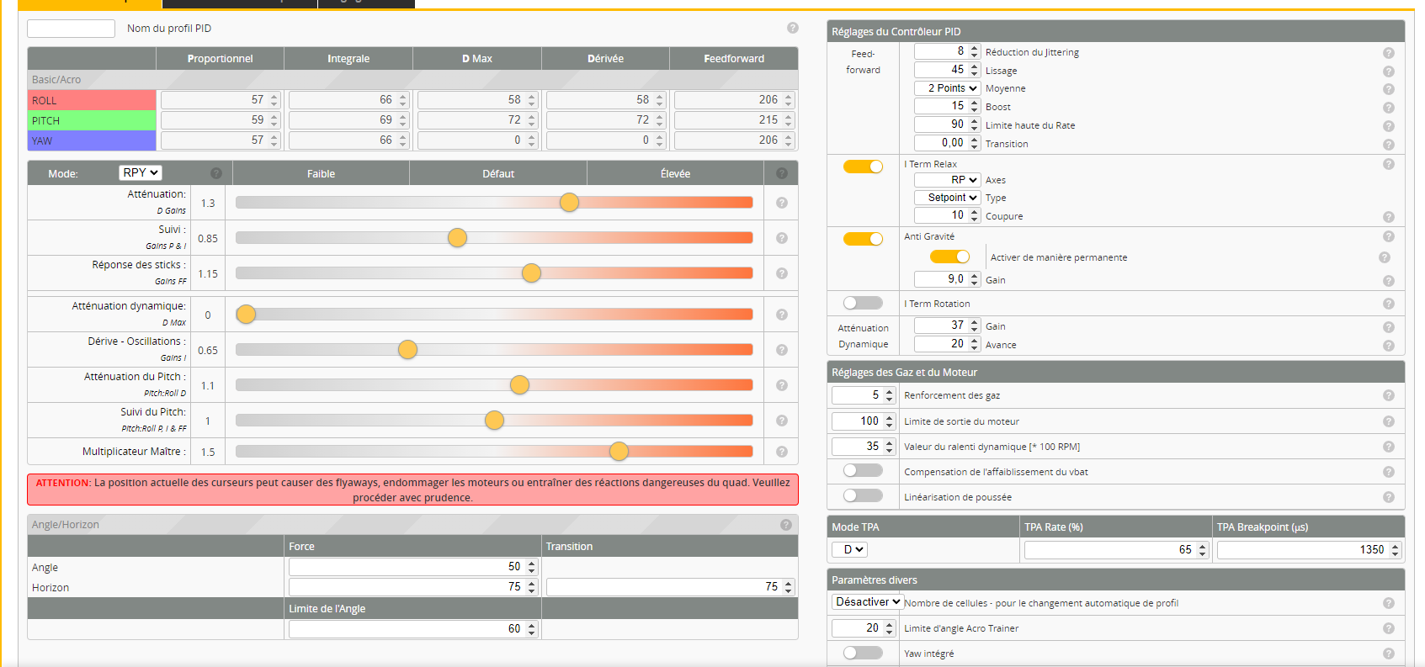Image resolution: width=1425 pixels, height=667 pixels.
Task: Open the I Term Relax Type Setpoint dropdown
Action: 947,198
